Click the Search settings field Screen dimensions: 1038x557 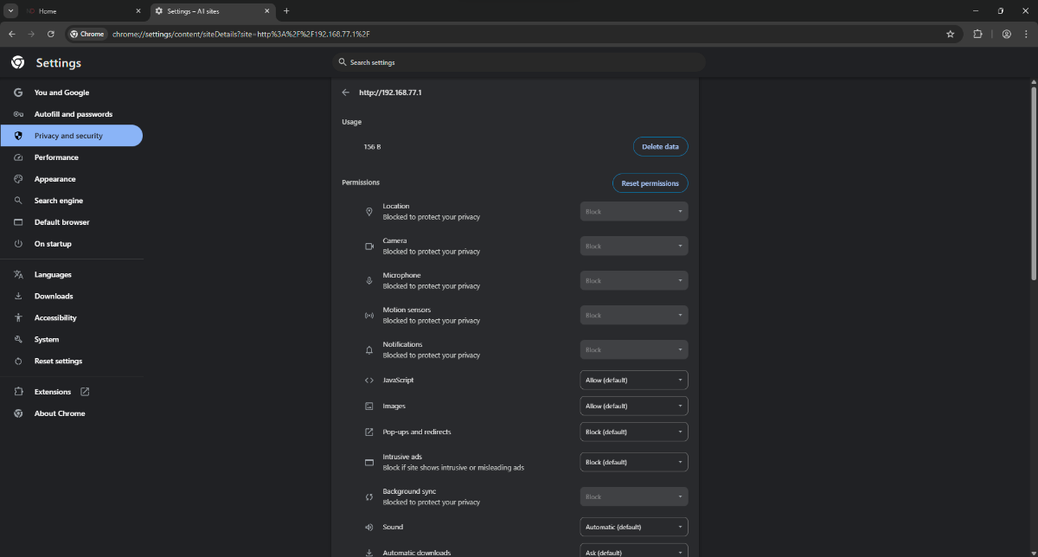[x=519, y=62]
